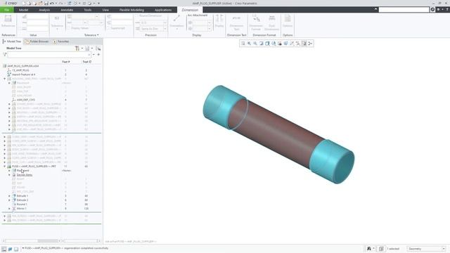Switch to the Tools ribbon tab
Screen dimensions: 450x253
pyautogui.click(x=87, y=10)
